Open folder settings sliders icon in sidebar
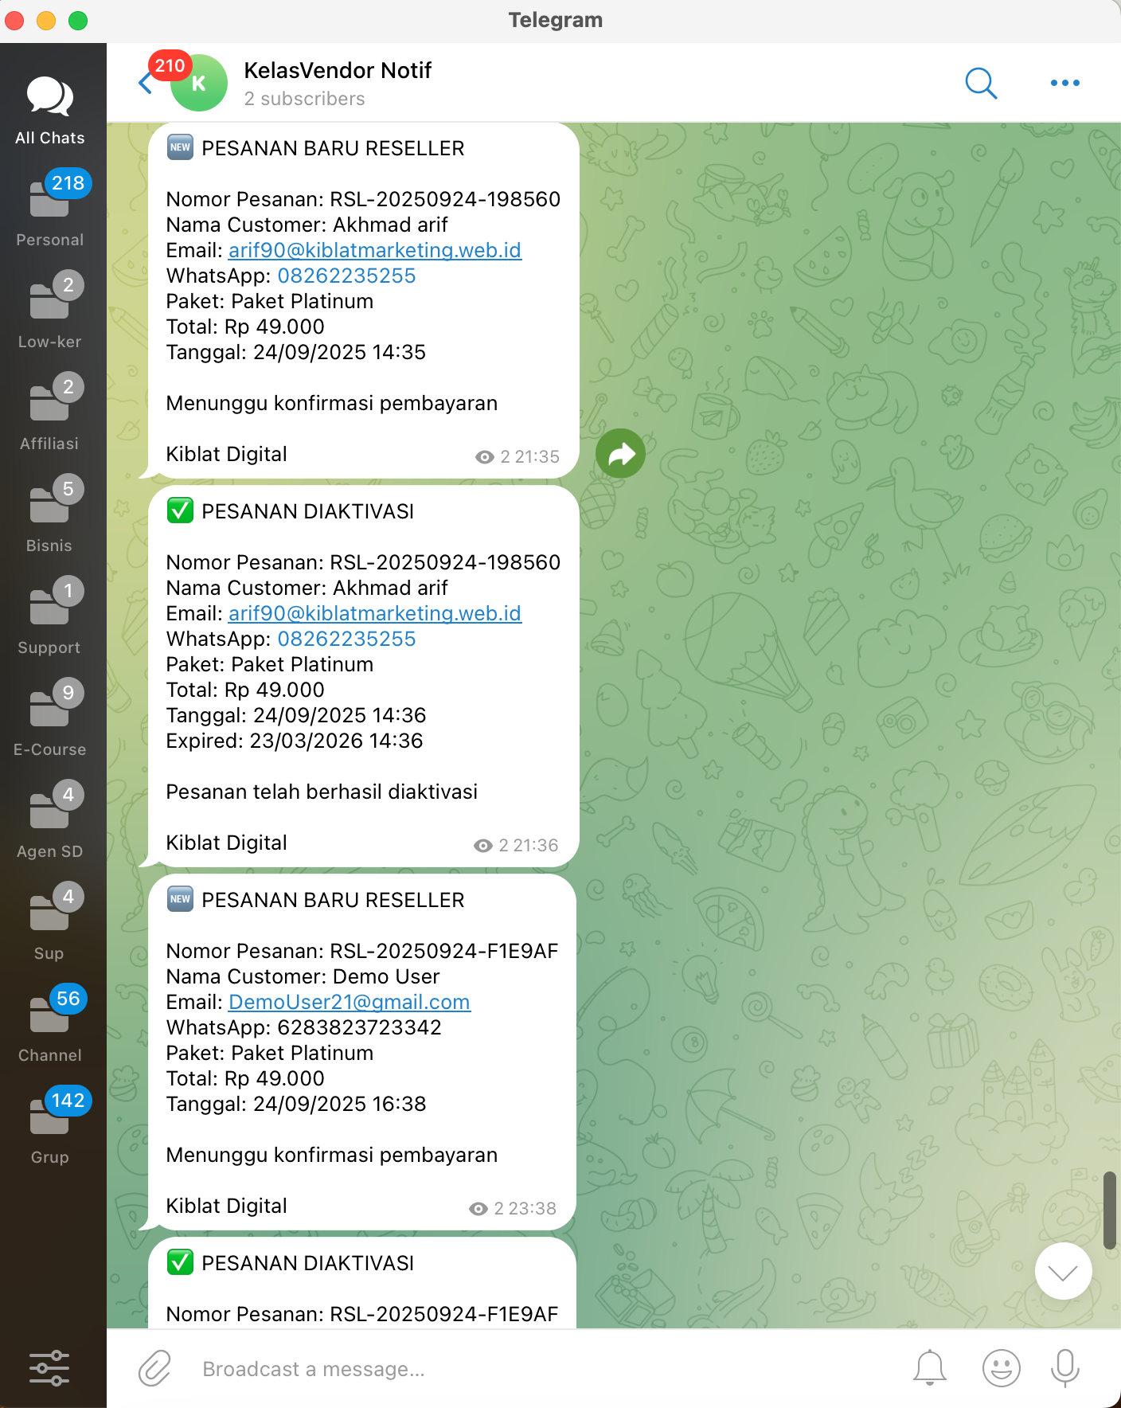The width and height of the screenshot is (1121, 1408). coord(49,1368)
